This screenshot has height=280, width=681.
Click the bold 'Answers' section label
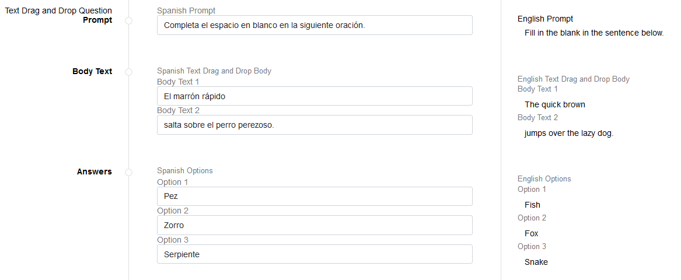(94, 171)
